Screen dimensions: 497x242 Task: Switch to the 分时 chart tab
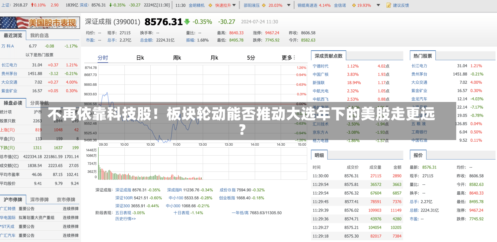coord(103,58)
